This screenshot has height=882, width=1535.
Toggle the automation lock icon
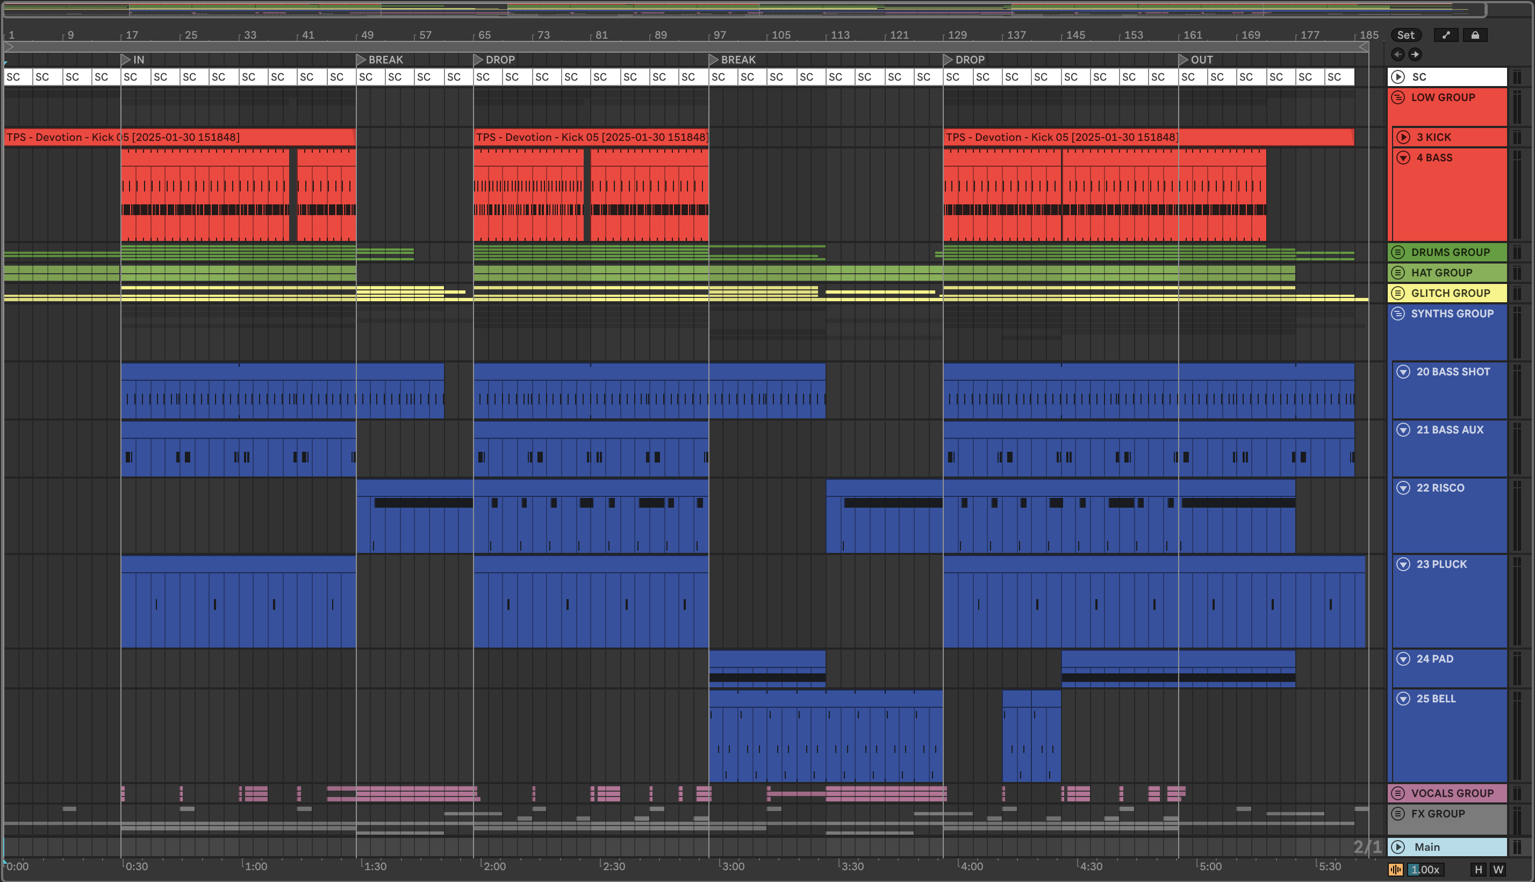pos(1475,35)
